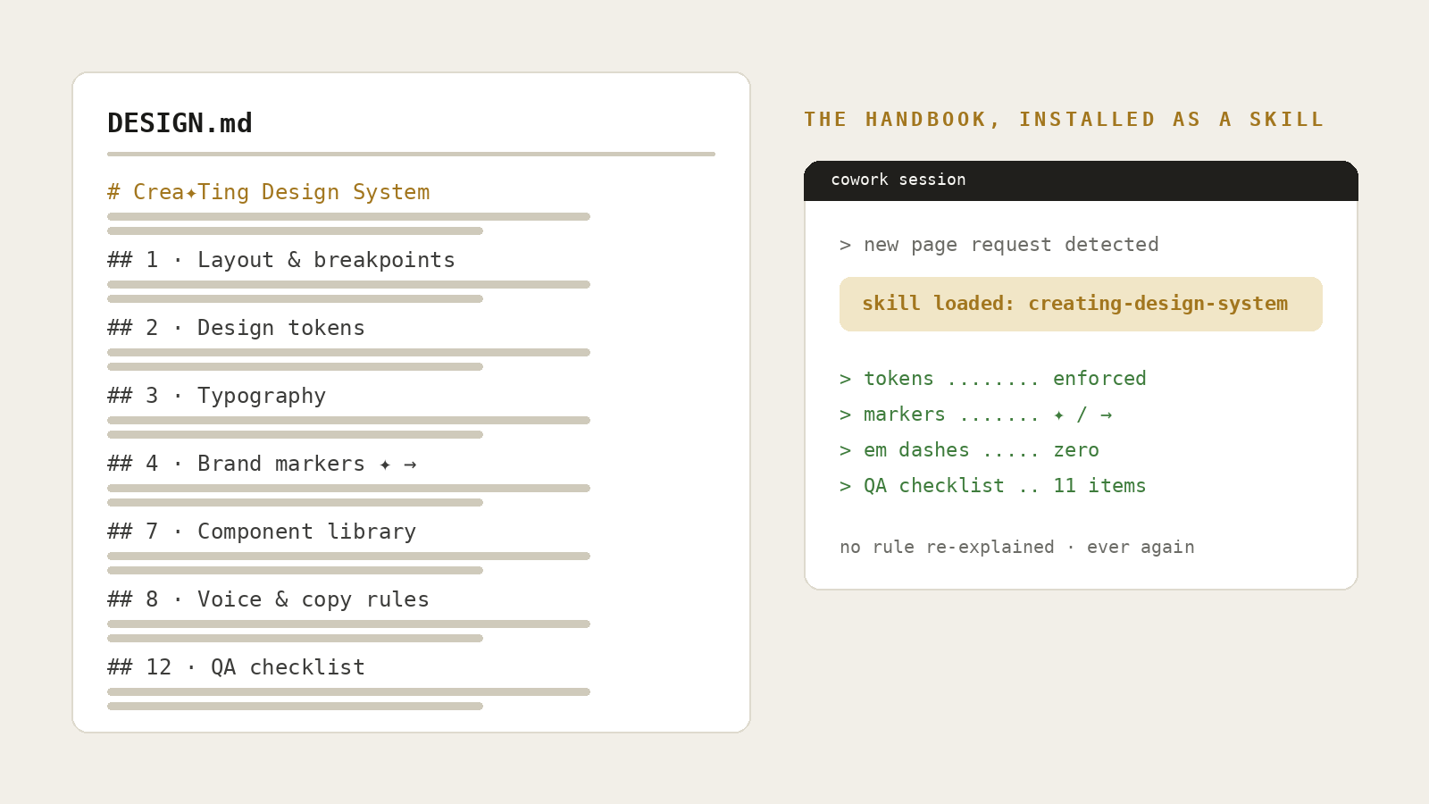Click 'THE HANDBOOK, INSTALLED AS A SKILL' caption
This screenshot has height=804, width=1429.
(1064, 120)
